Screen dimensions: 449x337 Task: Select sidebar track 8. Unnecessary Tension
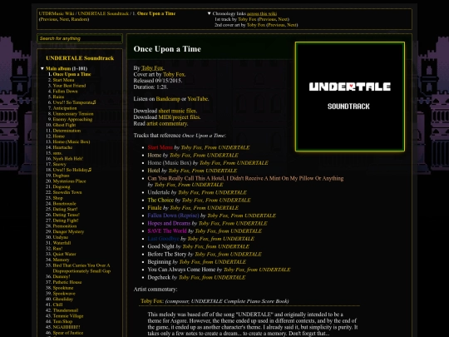click(x=73, y=114)
